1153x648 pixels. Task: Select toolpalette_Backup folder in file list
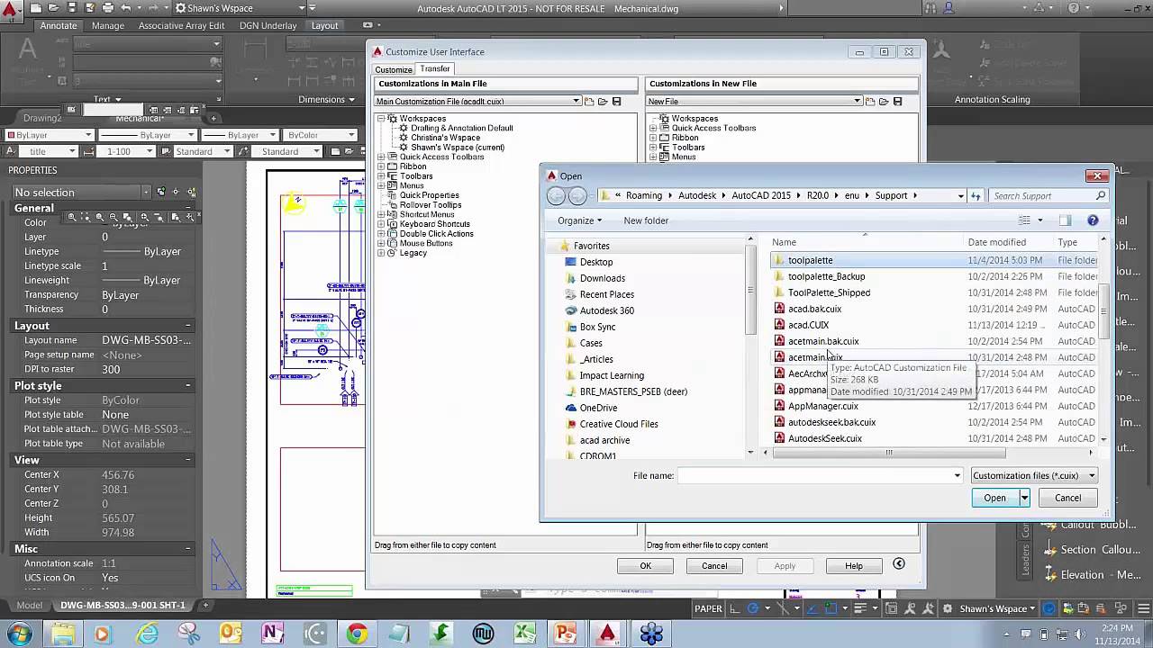(x=826, y=276)
